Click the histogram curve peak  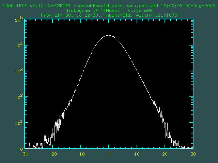coord(109,35)
